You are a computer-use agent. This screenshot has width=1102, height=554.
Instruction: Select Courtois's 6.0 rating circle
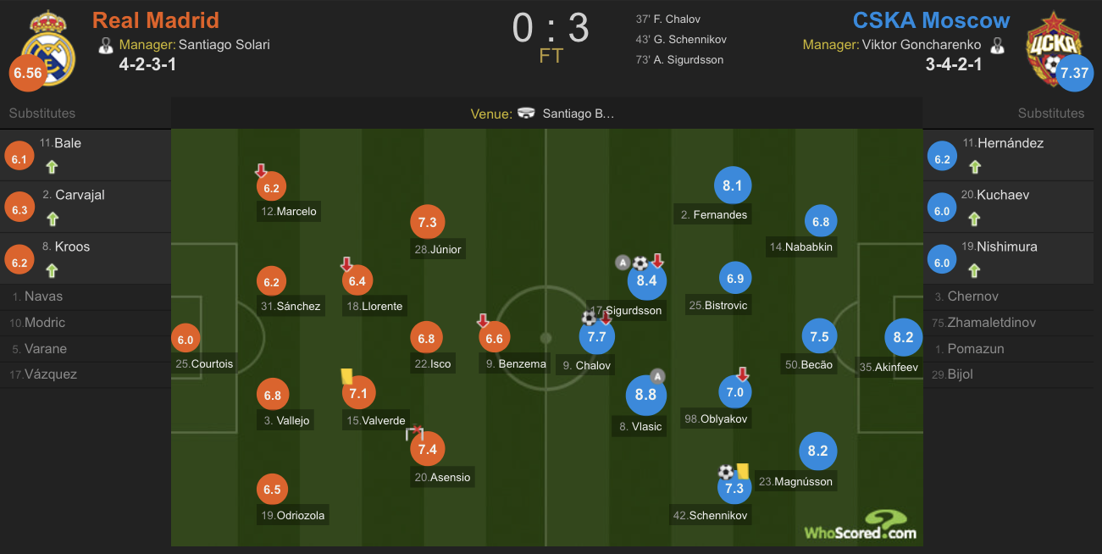point(185,340)
